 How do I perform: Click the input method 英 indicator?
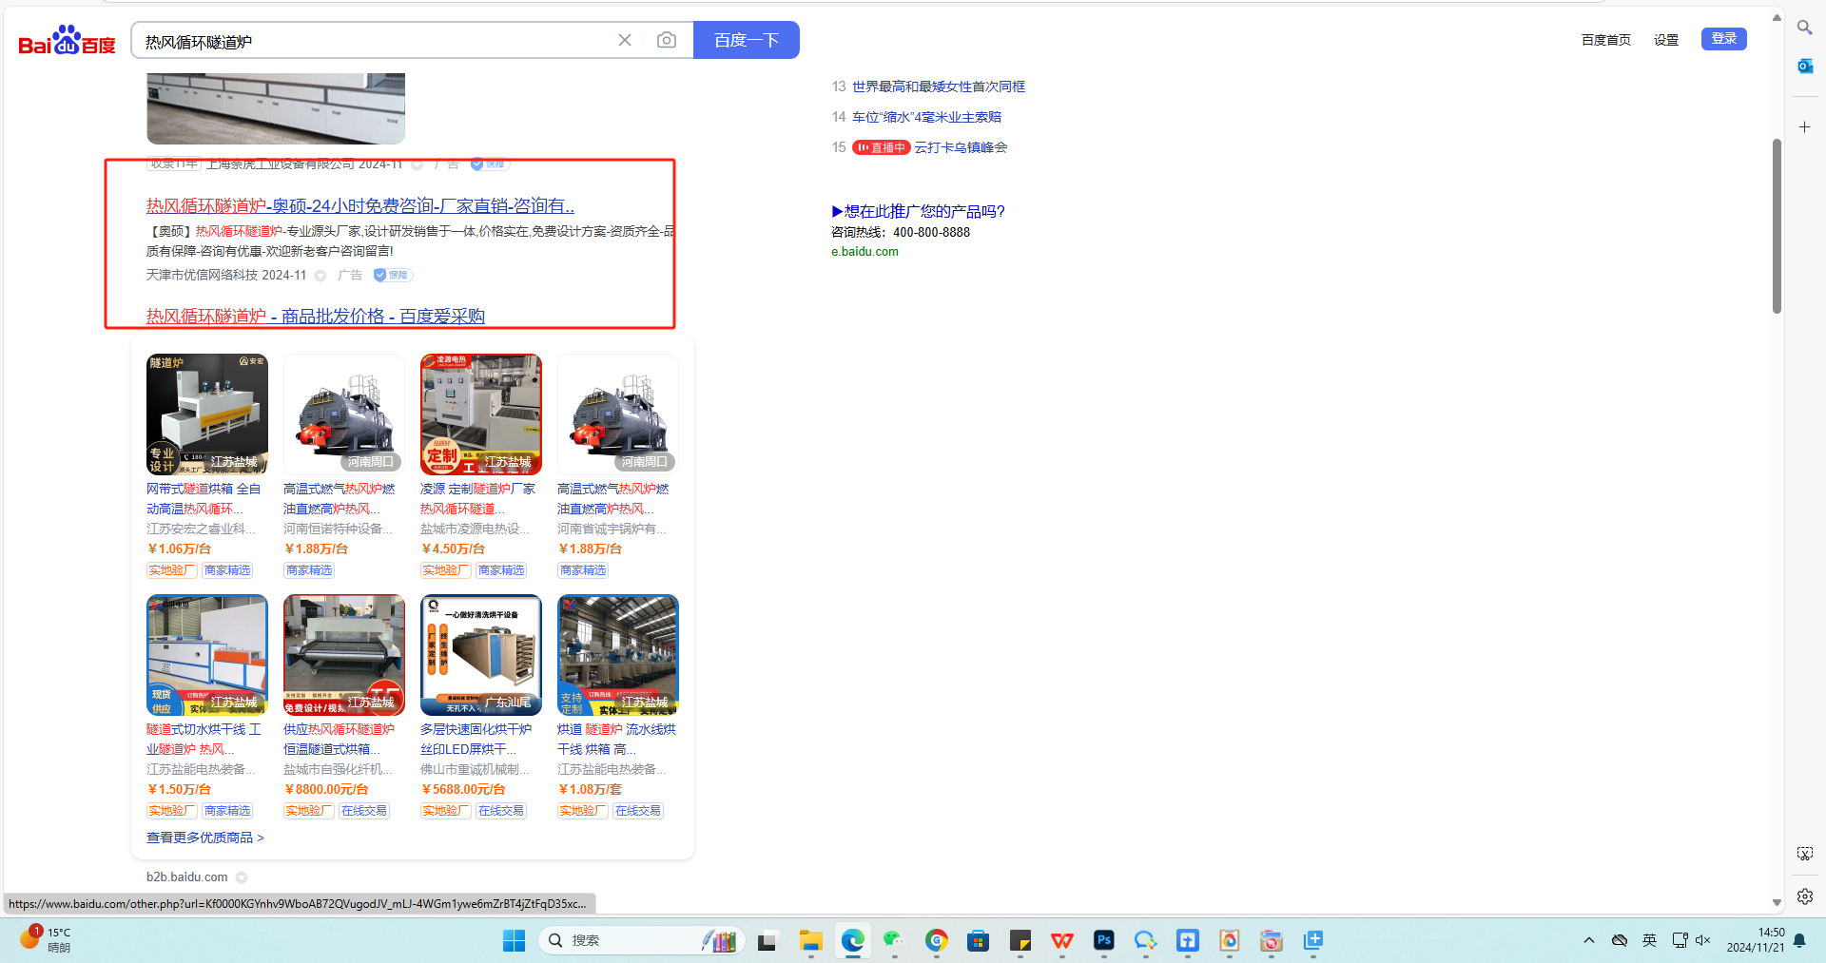[1649, 940]
